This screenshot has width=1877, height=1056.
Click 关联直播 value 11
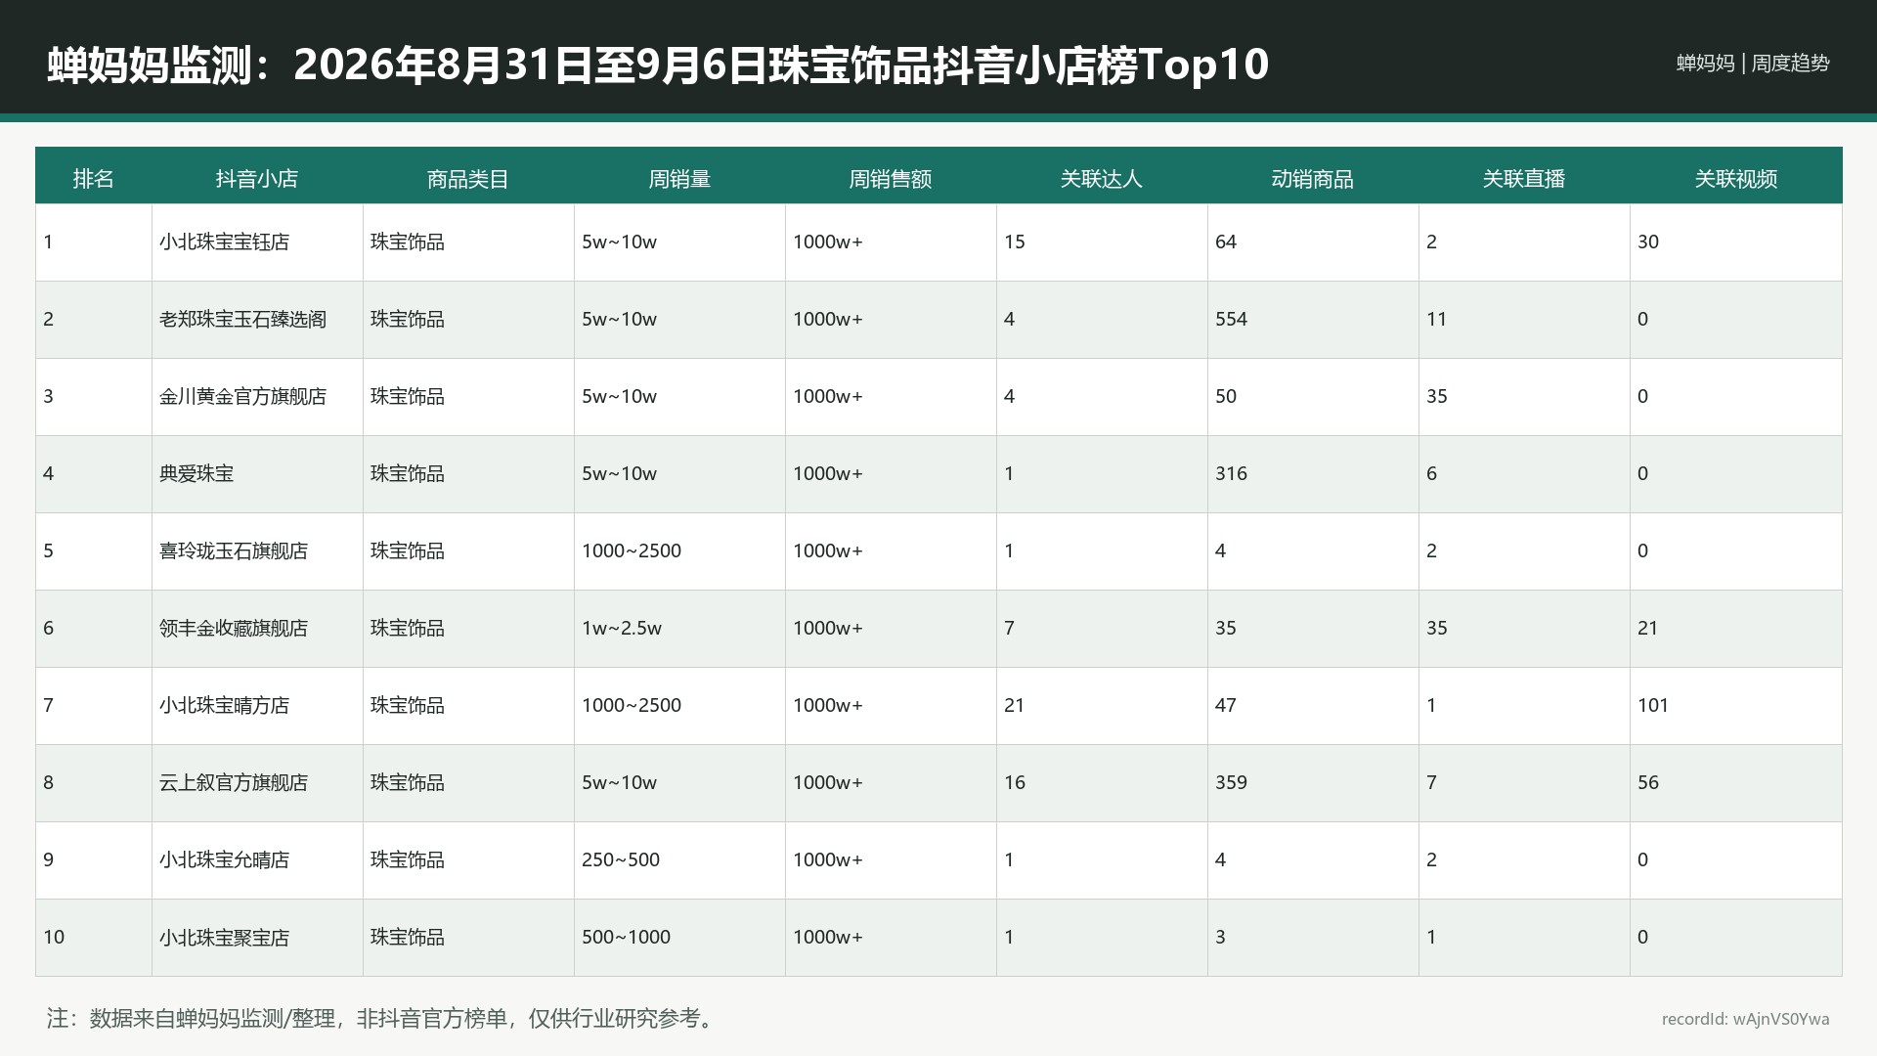(1437, 319)
